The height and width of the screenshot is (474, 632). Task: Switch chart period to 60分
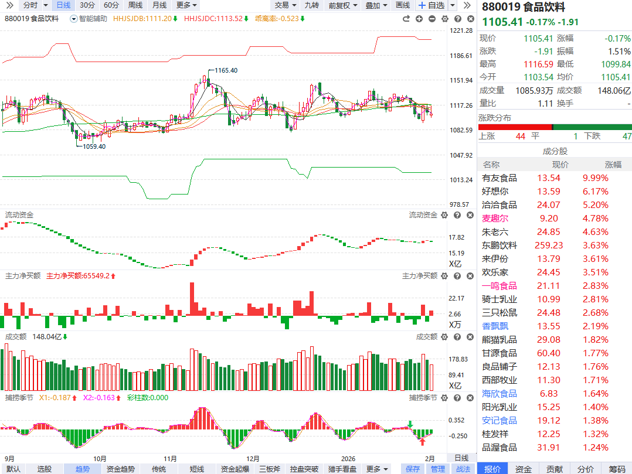(x=111, y=5)
